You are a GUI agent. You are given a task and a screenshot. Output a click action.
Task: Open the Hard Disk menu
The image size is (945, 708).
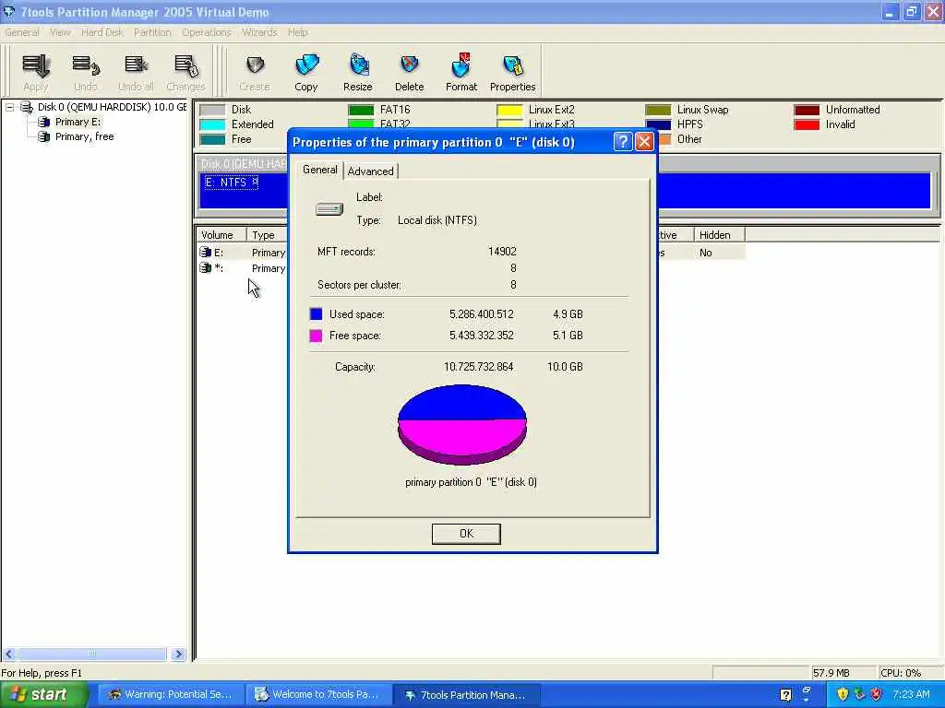(102, 32)
